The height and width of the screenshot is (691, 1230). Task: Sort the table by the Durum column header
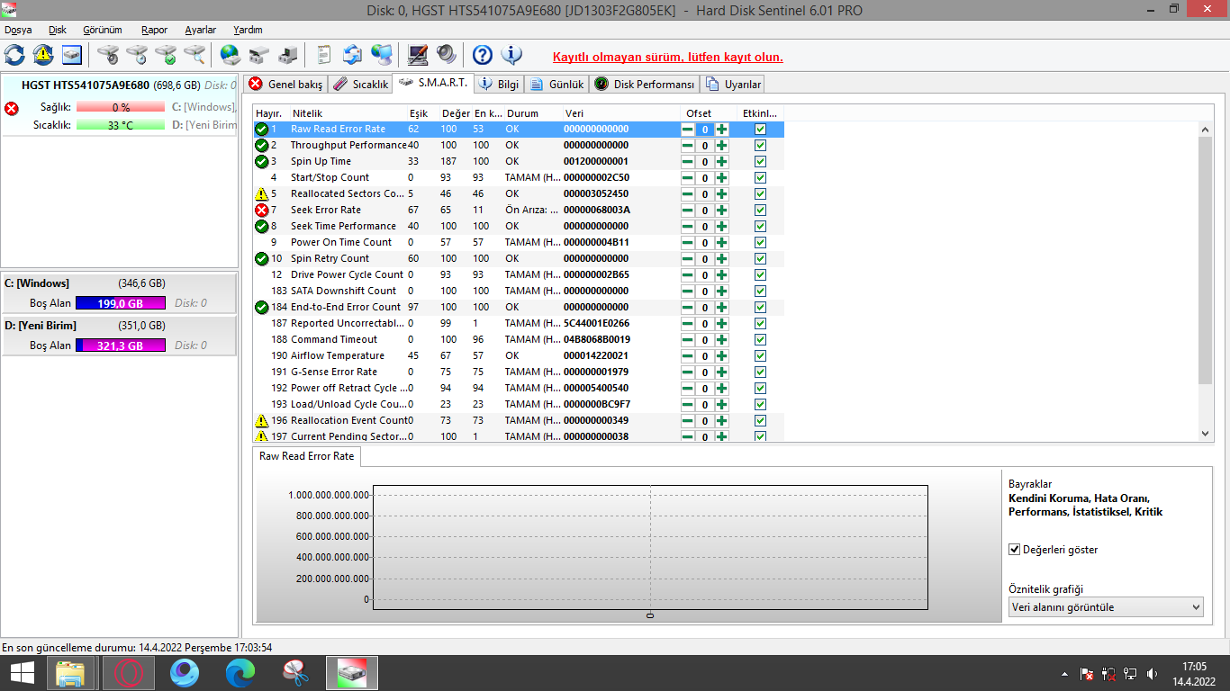click(533, 113)
